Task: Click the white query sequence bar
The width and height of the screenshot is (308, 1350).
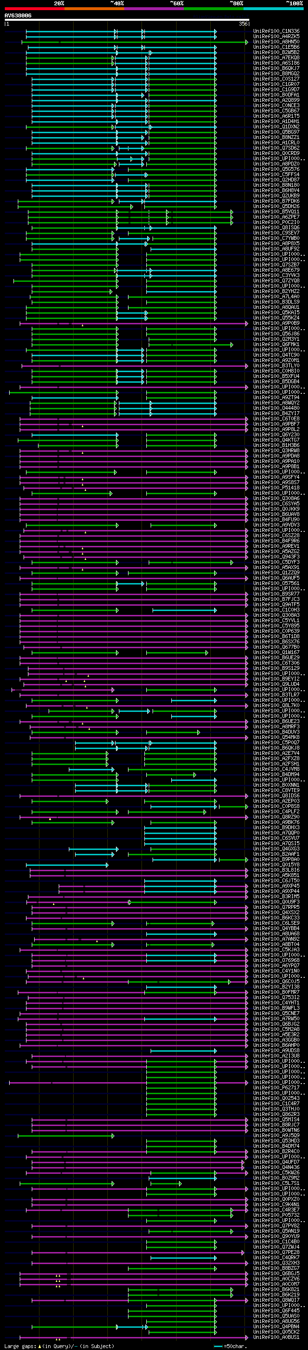Action: (x=127, y=20)
